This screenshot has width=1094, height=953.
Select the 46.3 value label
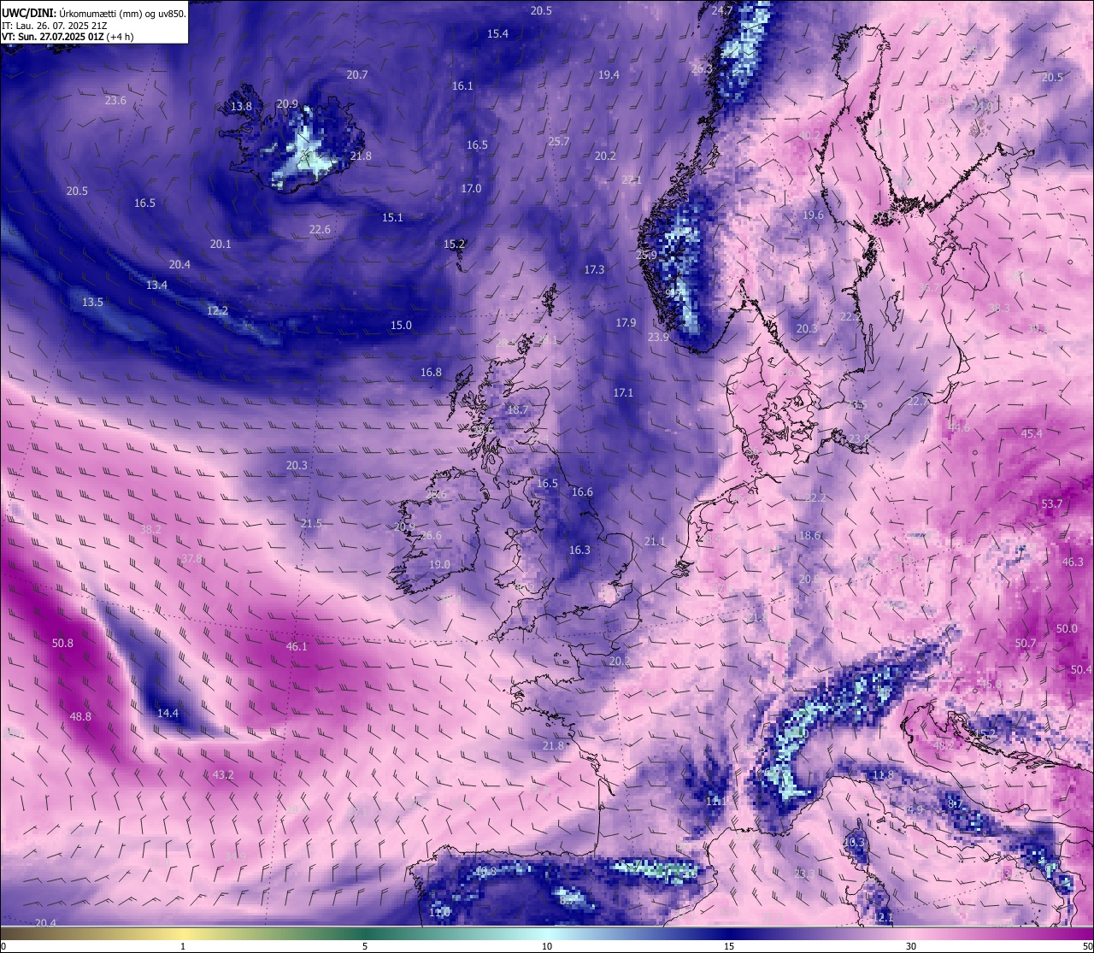(x=1073, y=562)
